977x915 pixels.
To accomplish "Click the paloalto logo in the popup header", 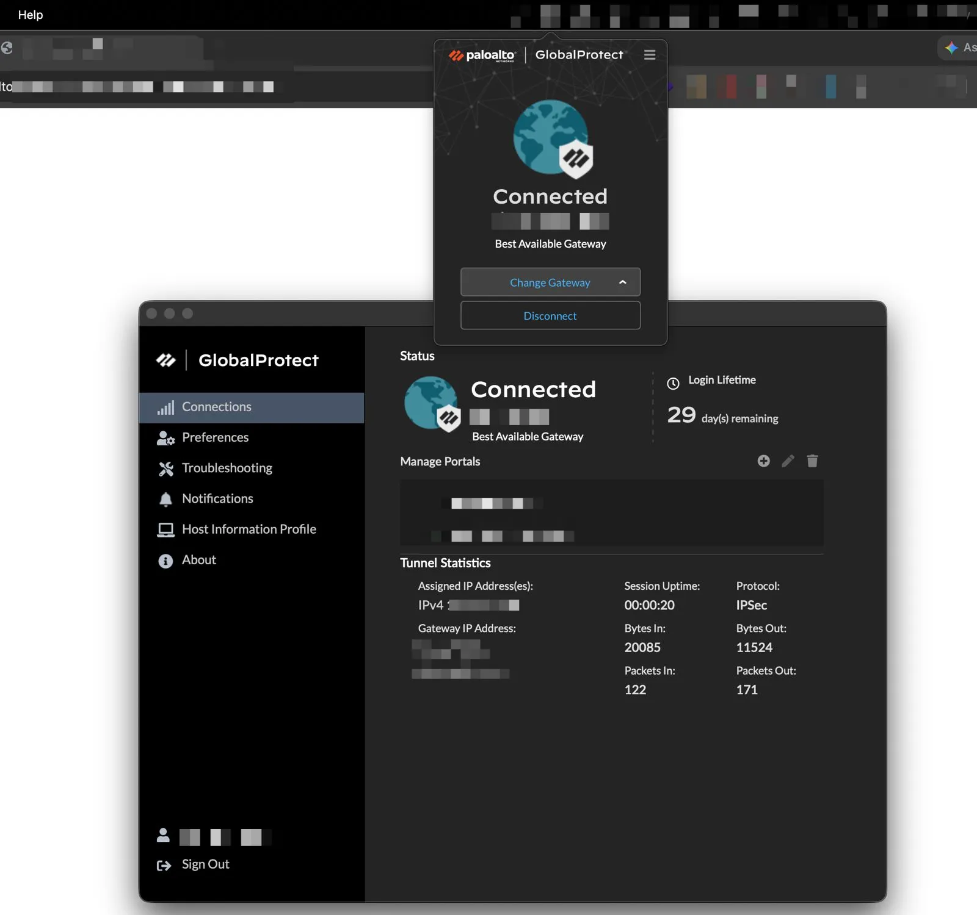I will pos(482,56).
